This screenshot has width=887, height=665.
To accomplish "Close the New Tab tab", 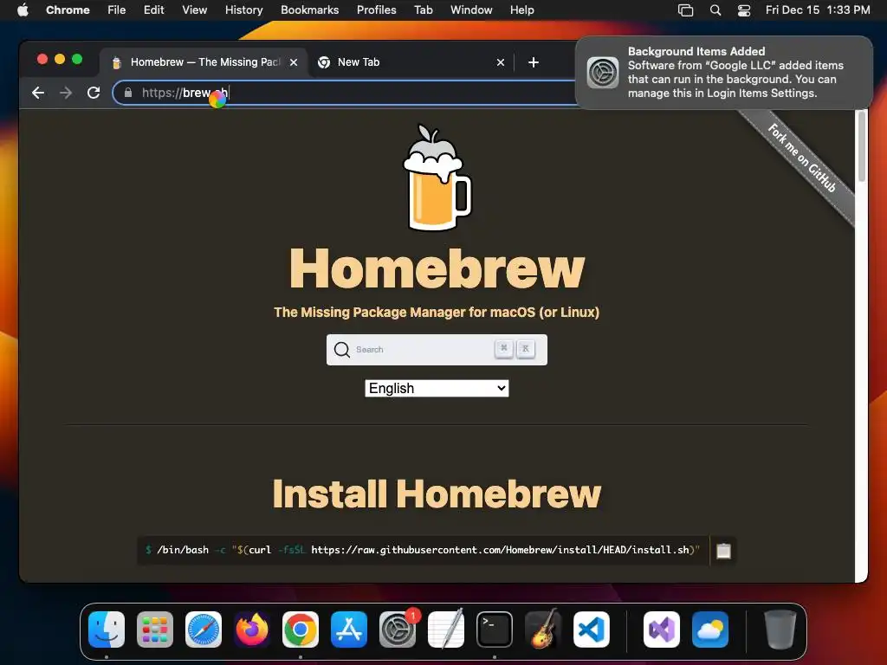I will pos(500,62).
